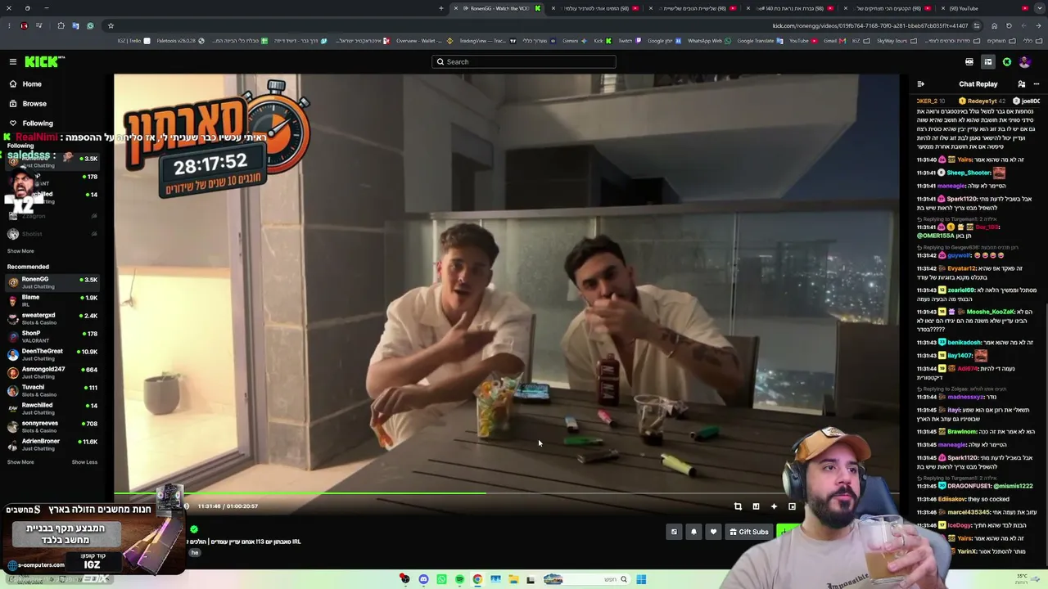Image resolution: width=1048 pixels, height=589 pixels.
Task: Open RonenGG channel in Recommended list
Action: click(x=52, y=282)
